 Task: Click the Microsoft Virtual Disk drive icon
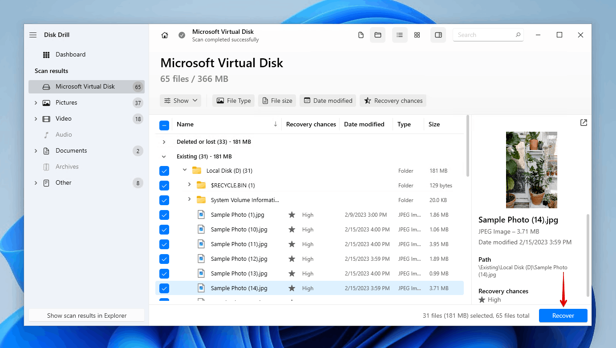pos(46,87)
